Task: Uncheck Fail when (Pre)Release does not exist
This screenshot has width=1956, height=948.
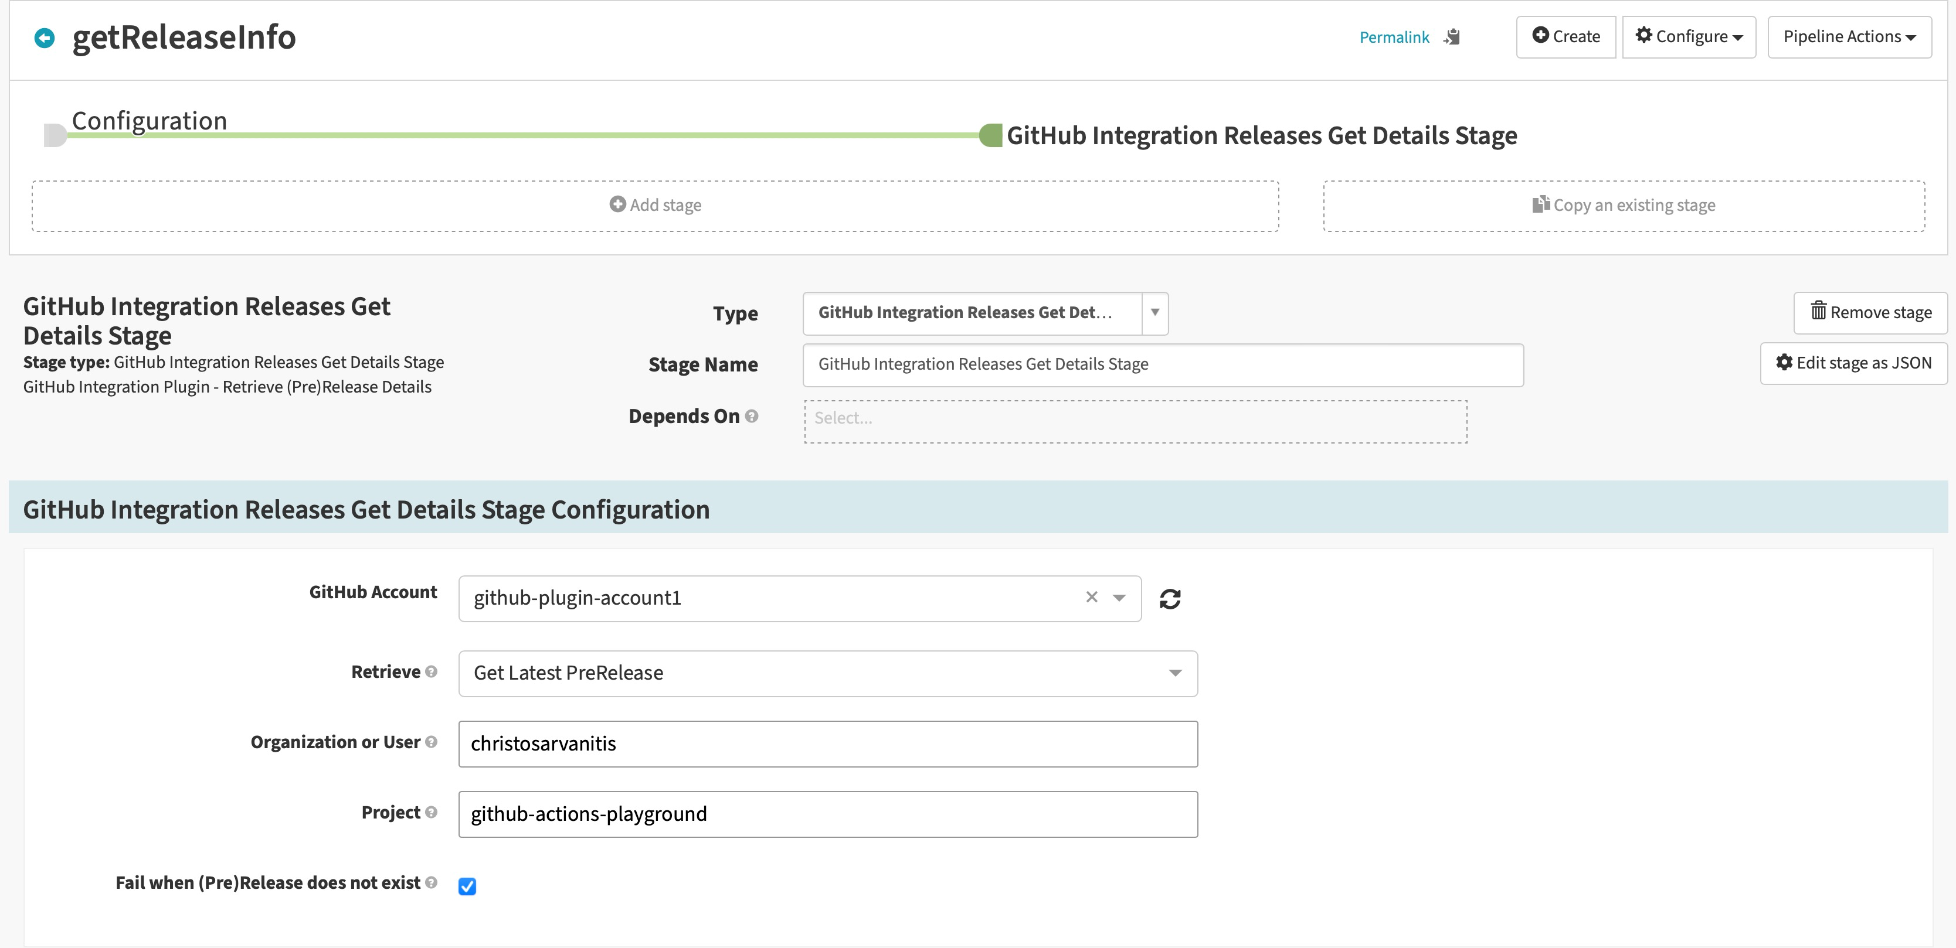Action: tap(467, 886)
